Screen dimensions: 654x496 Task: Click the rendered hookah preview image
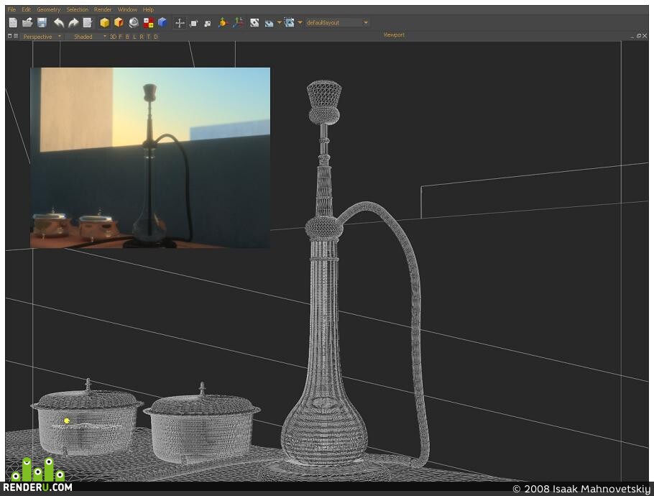(150, 157)
